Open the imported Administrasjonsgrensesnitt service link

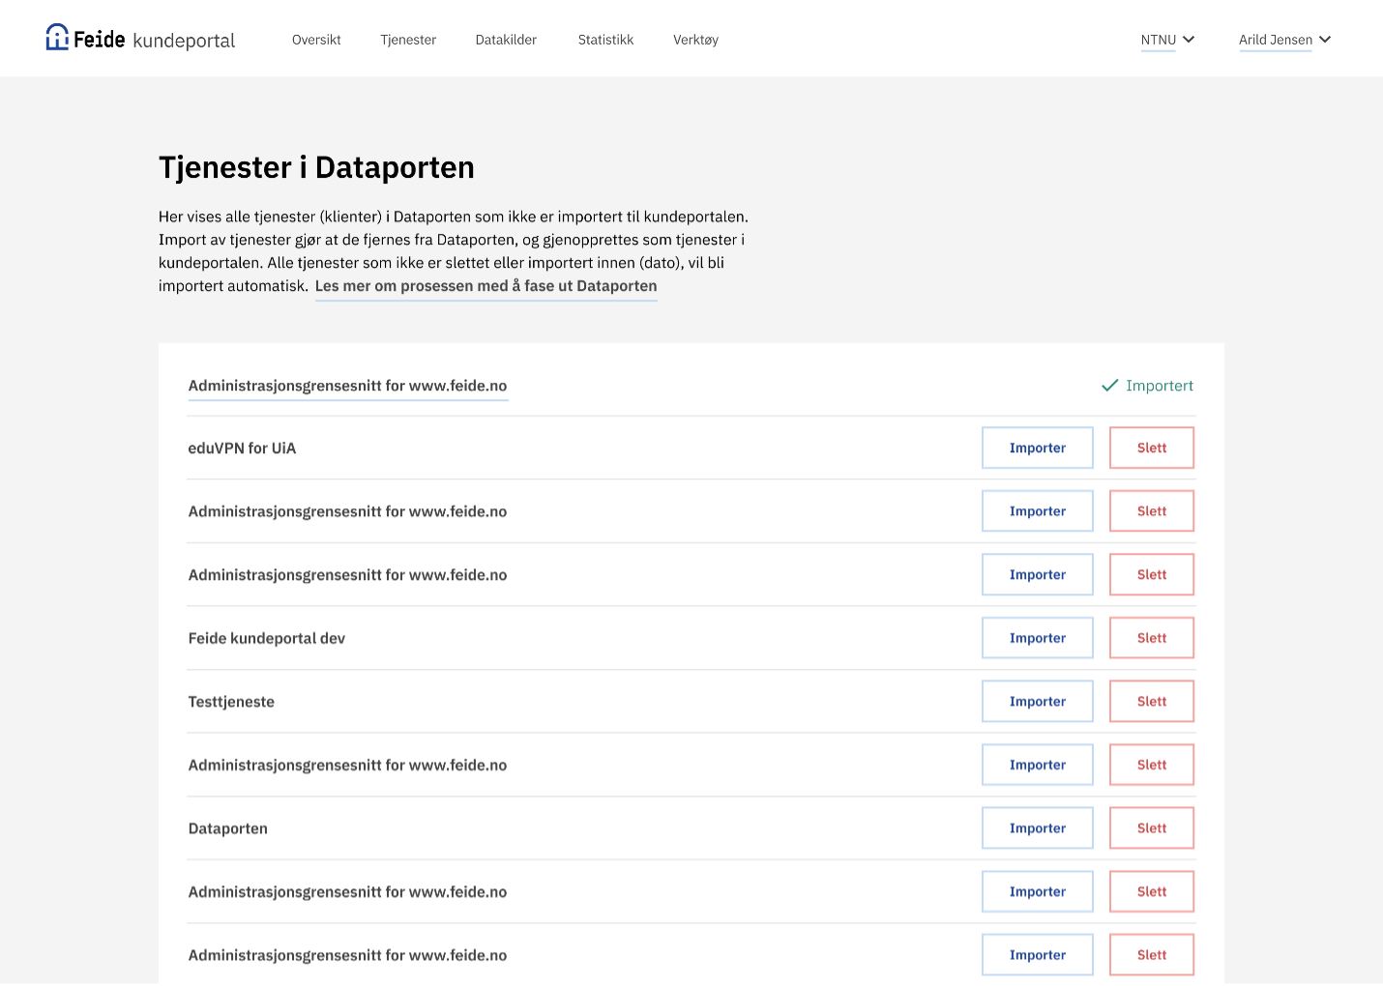(347, 386)
